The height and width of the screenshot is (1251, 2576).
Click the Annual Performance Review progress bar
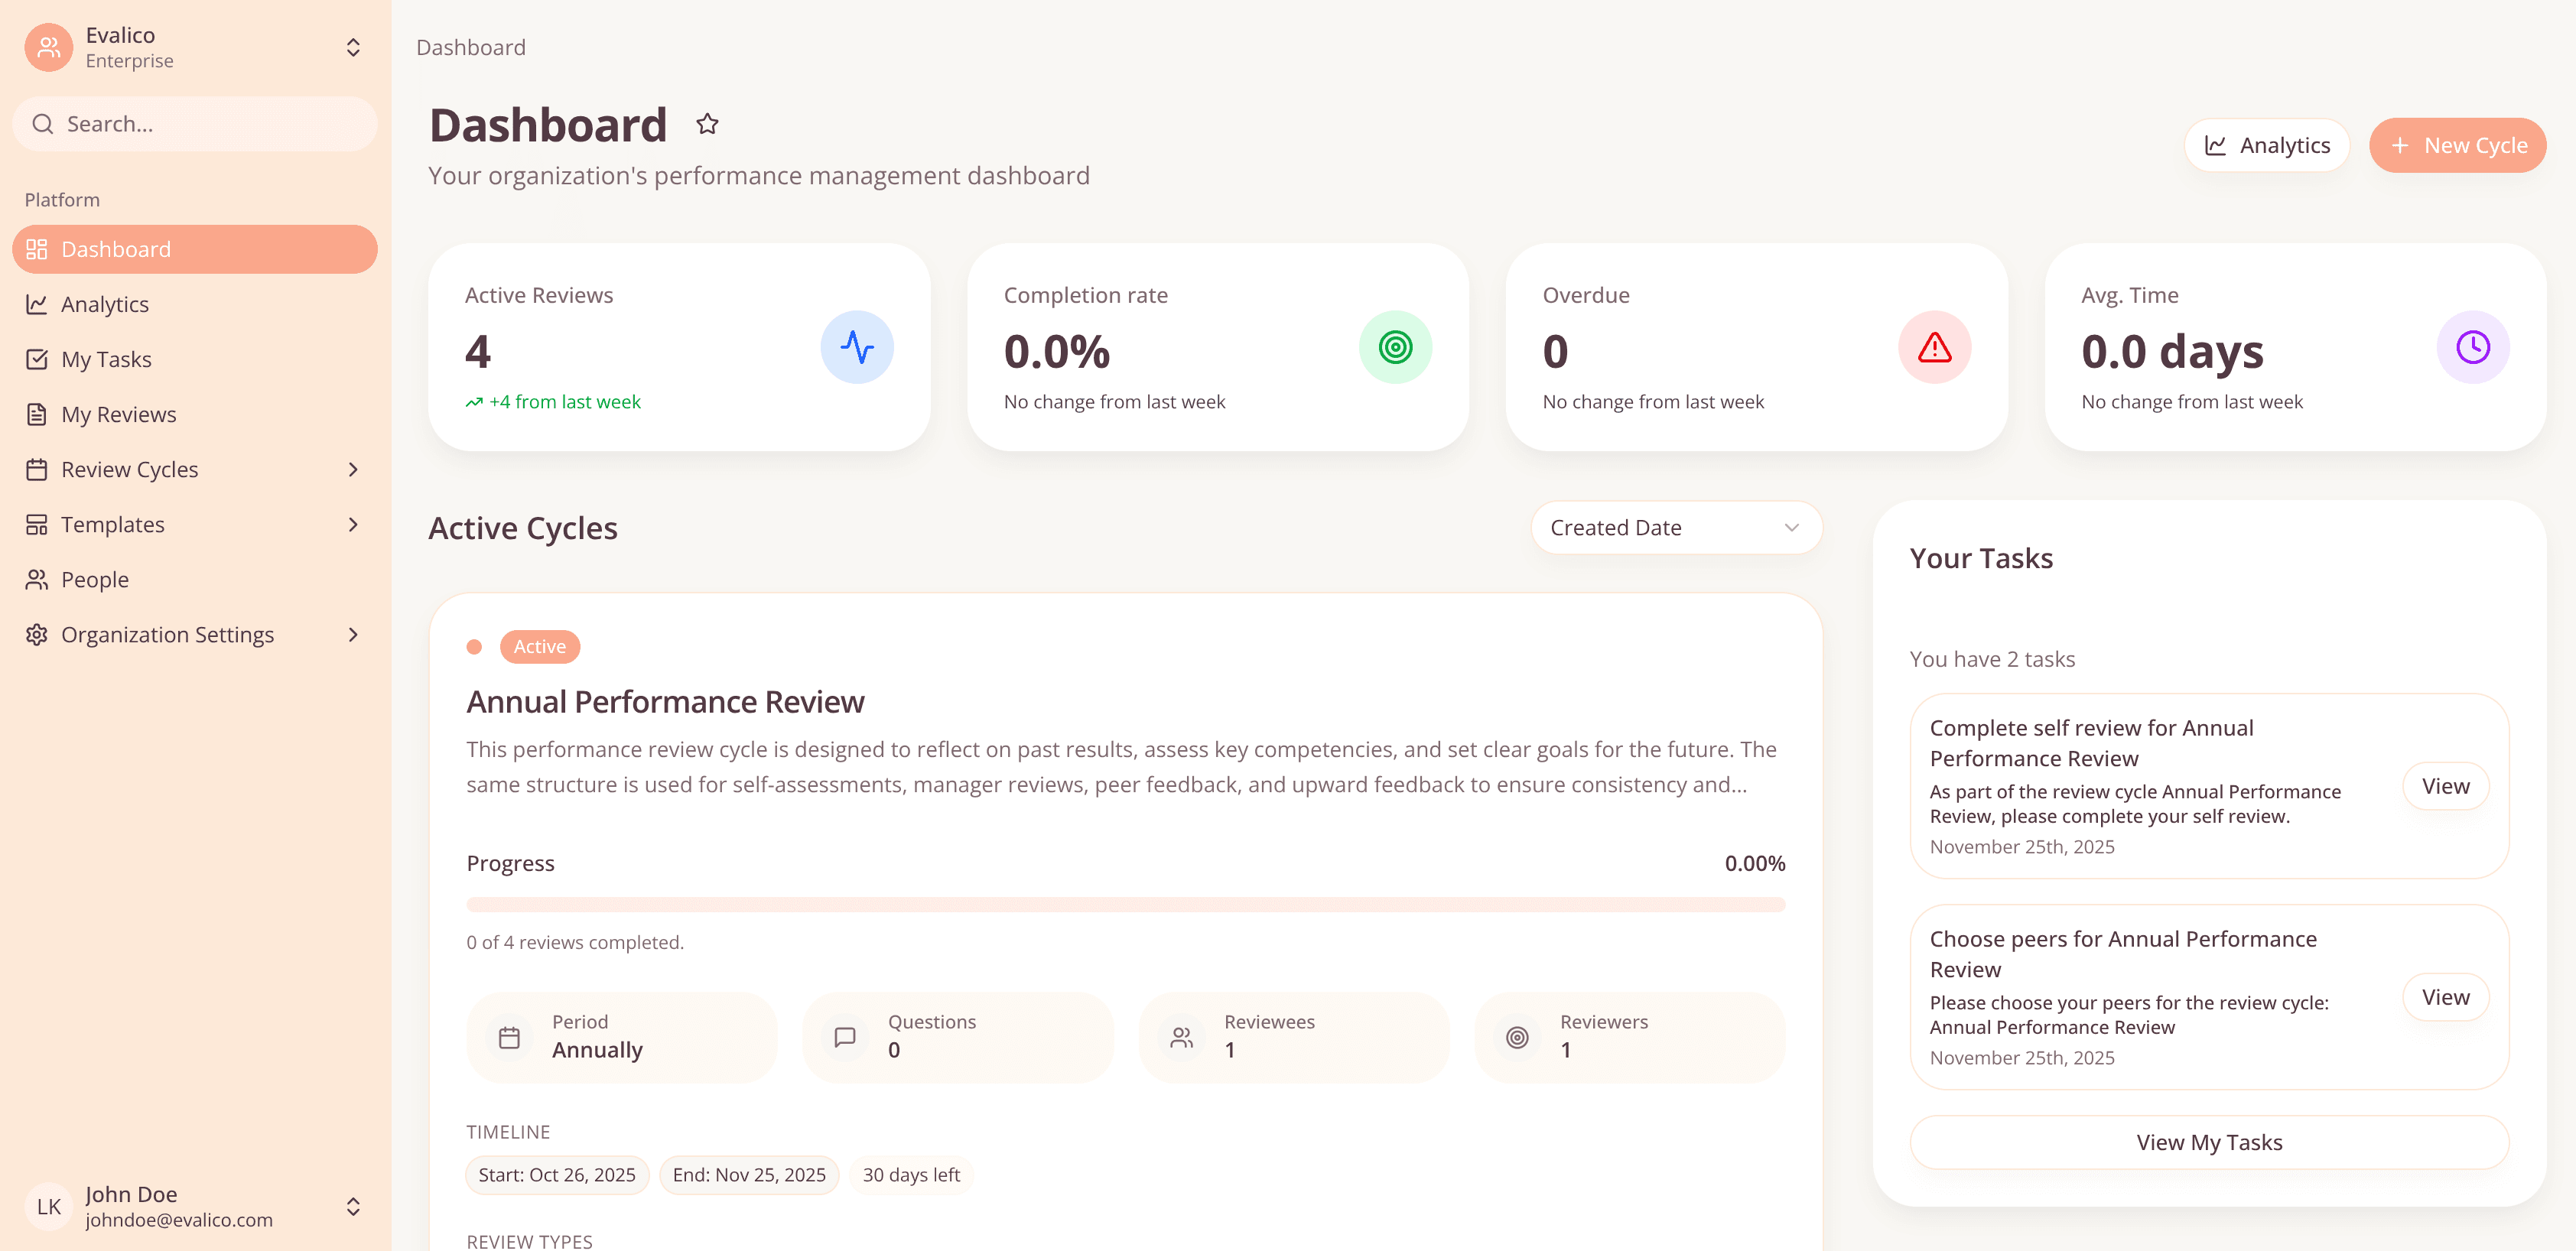(x=1125, y=903)
